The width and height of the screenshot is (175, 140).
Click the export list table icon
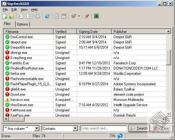pyautogui.click(x=38, y=16)
